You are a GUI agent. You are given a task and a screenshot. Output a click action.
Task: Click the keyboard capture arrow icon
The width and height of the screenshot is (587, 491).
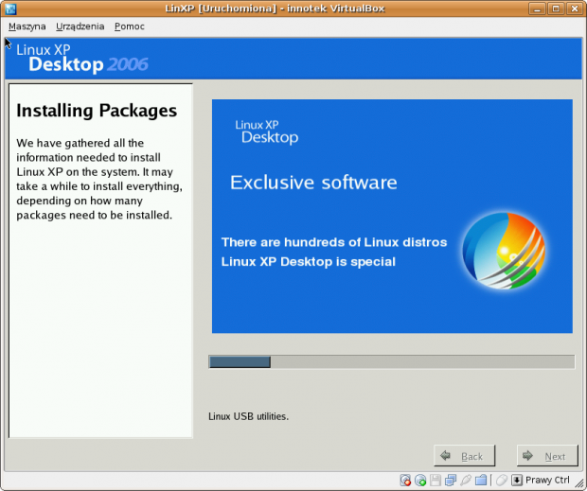[517, 481]
